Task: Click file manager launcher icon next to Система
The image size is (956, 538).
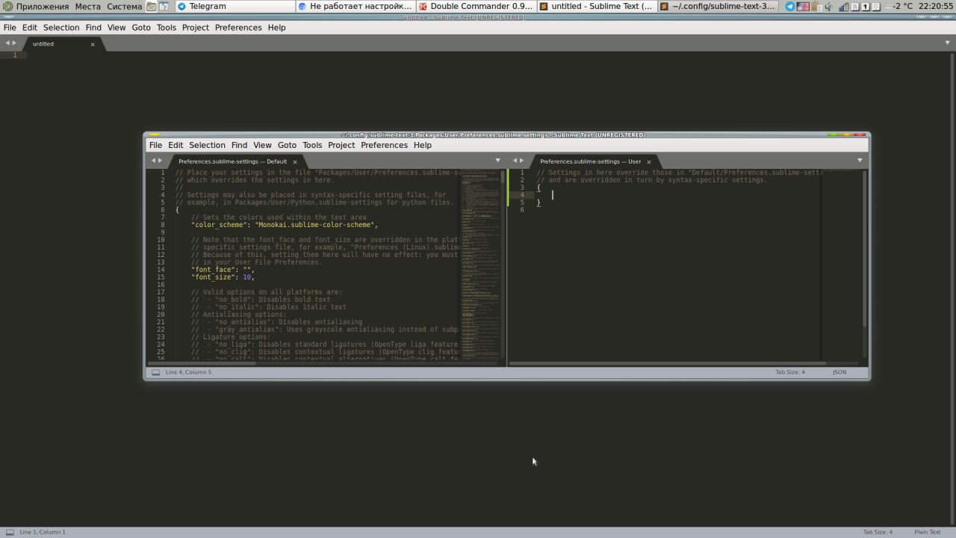Action: pyautogui.click(x=152, y=6)
